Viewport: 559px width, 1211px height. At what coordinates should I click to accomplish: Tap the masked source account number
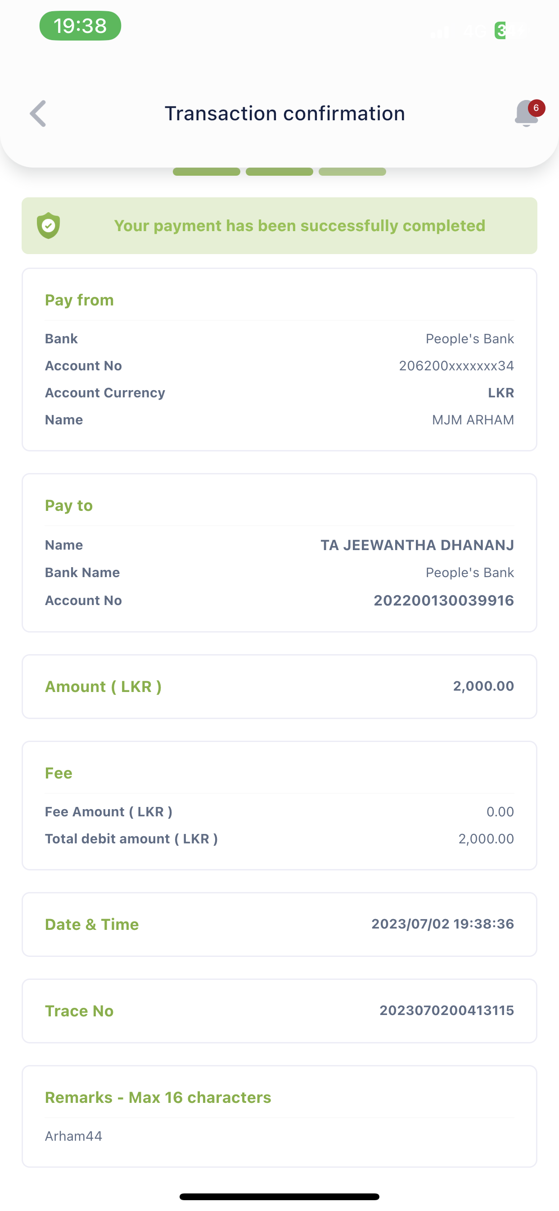(456, 366)
